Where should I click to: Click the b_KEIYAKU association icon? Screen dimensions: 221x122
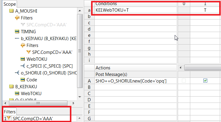click(17, 38)
